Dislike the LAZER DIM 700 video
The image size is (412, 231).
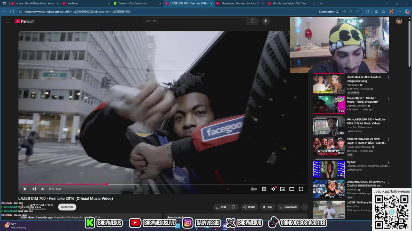click(233, 207)
